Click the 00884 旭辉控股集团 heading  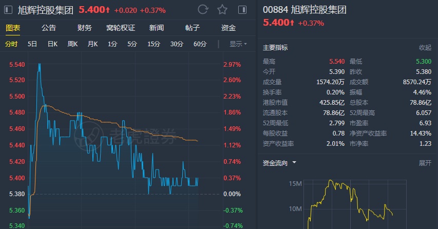click(305, 10)
